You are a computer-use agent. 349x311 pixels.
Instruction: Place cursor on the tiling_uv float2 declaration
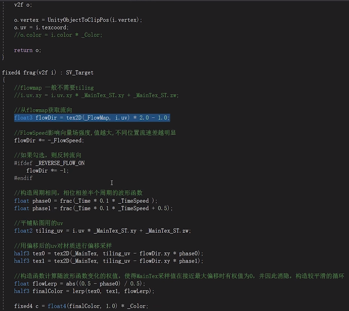pyautogui.click(x=46, y=230)
